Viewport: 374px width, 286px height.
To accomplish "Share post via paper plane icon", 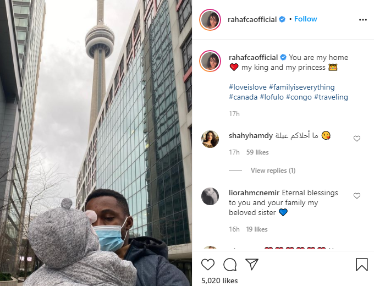I will coord(252,265).
